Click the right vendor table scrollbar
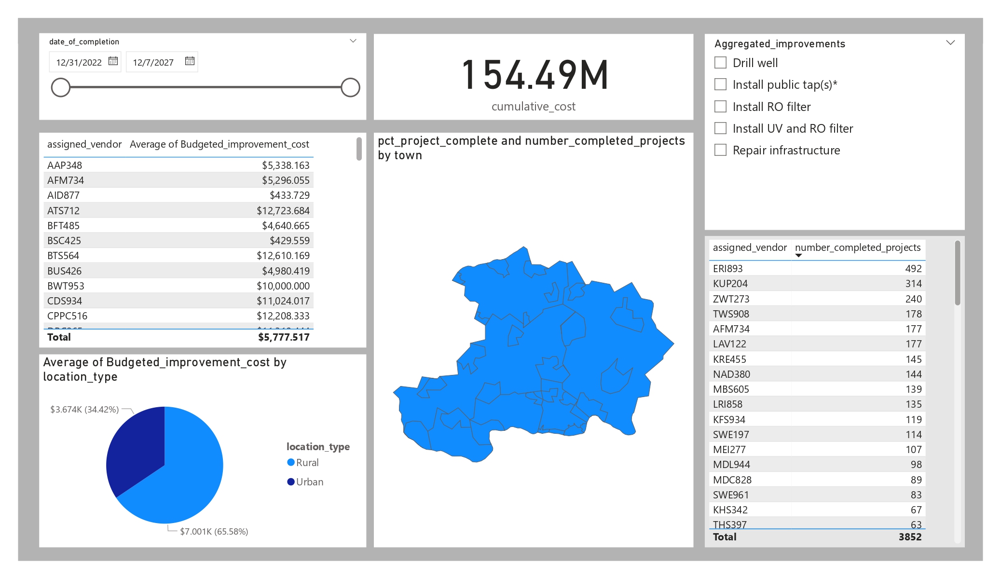1001x579 pixels. (957, 273)
